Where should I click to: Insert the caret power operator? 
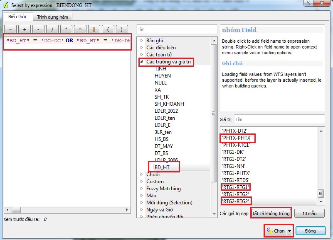tap(80, 29)
